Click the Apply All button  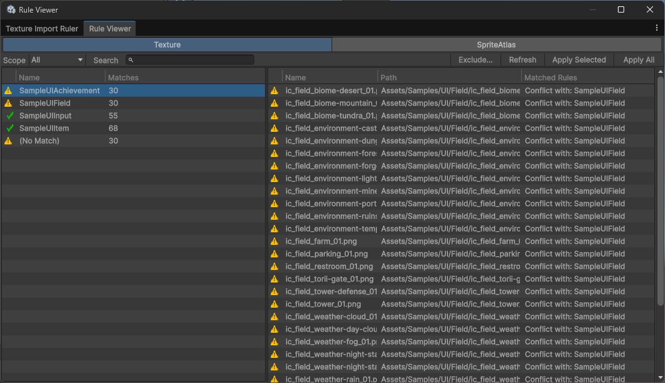638,60
